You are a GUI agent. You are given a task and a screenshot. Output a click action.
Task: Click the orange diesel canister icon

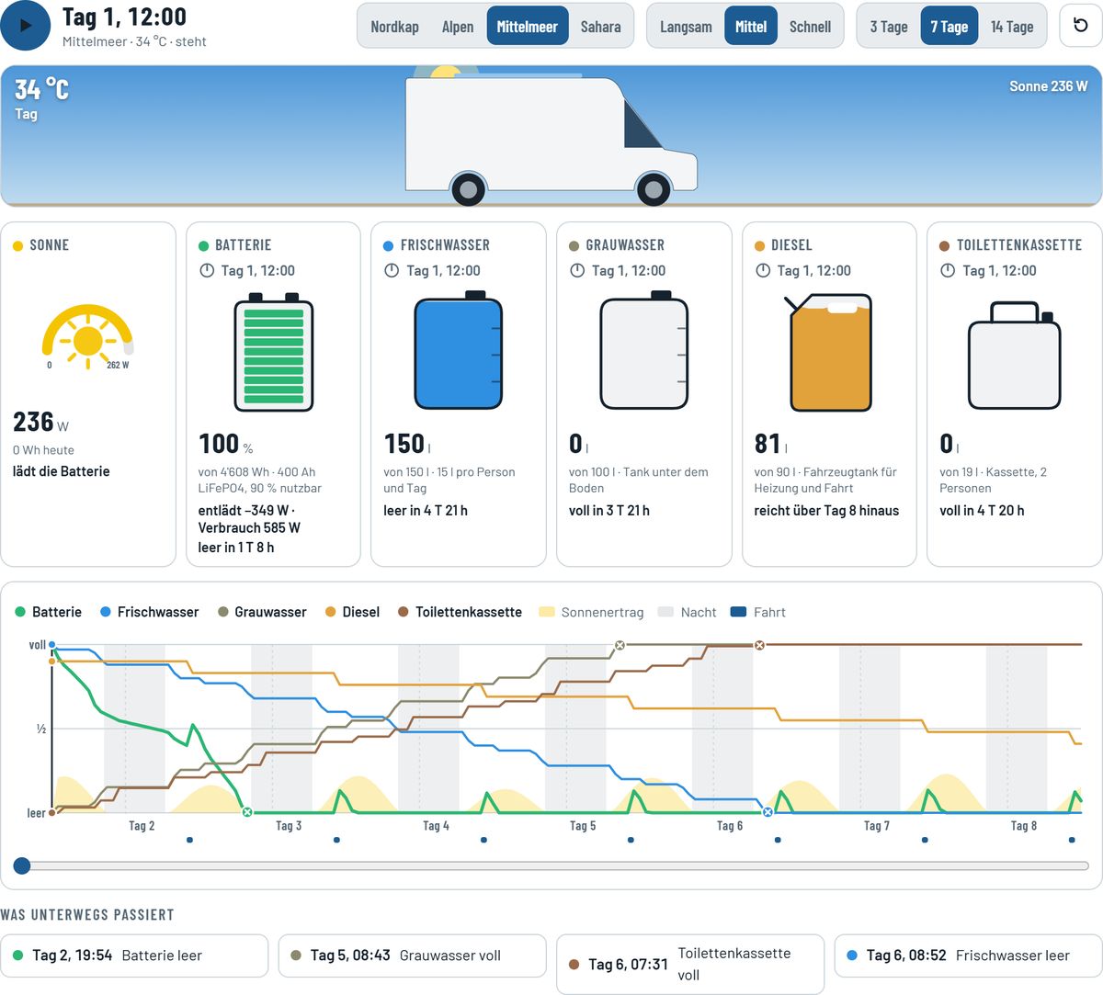point(829,352)
